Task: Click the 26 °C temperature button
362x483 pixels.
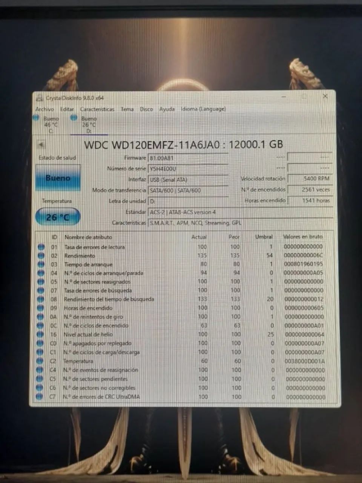Action: [58, 217]
